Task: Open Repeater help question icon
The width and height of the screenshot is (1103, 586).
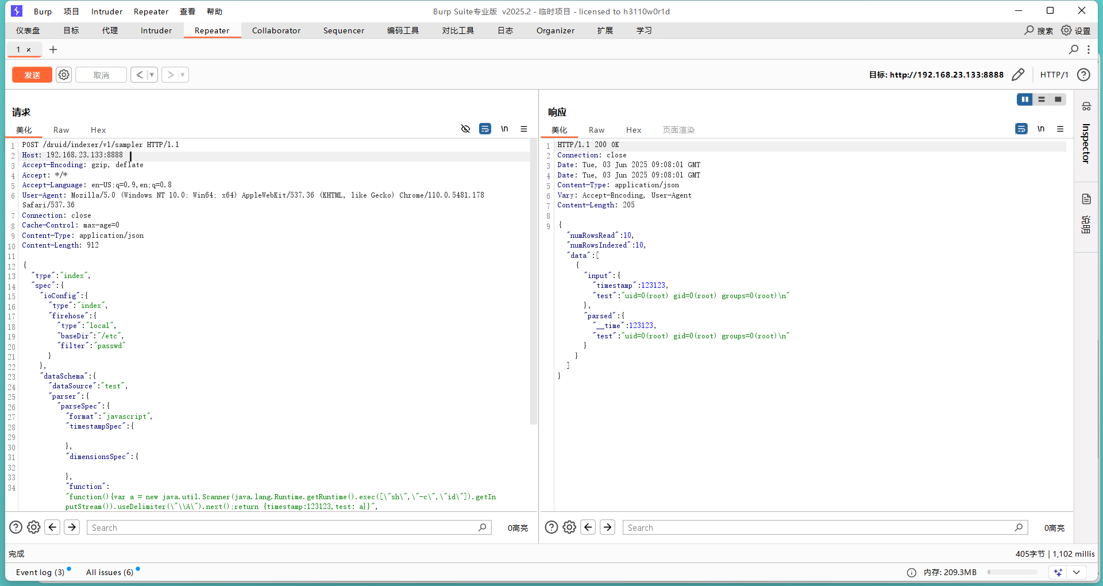Action: coord(1083,75)
